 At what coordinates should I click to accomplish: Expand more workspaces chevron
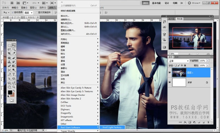pyautogui.click(x=182, y=3)
